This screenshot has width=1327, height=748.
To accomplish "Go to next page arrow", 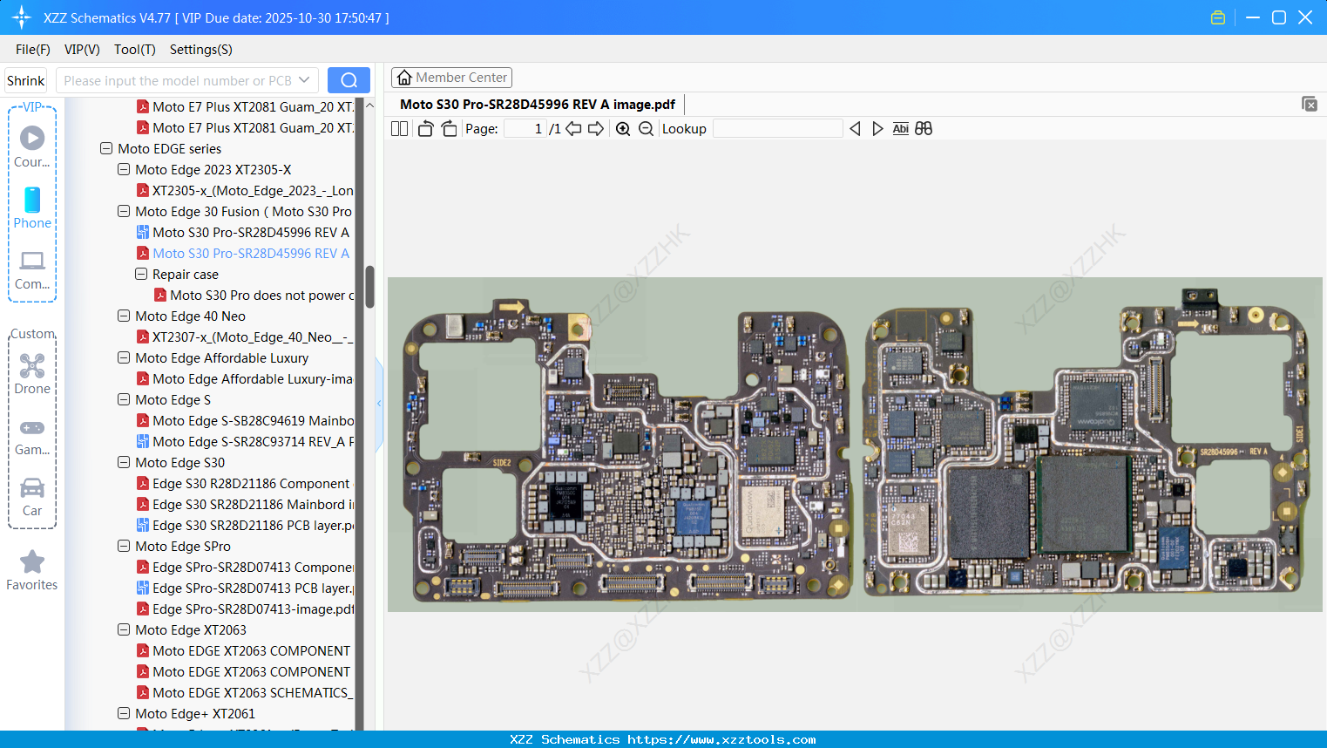I will coord(596,129).
